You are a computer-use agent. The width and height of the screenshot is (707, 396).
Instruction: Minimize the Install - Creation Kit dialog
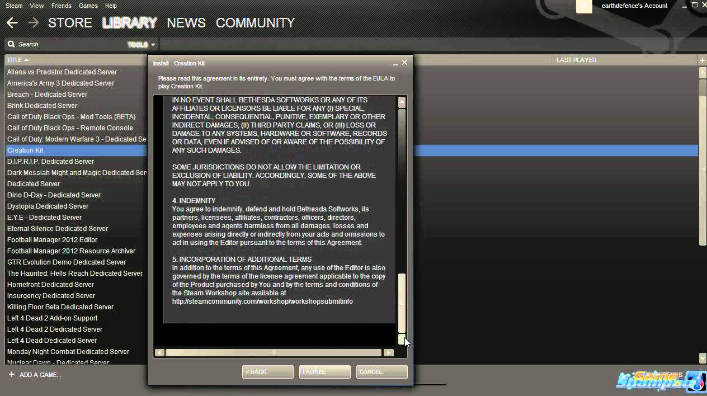click(395, 63)
